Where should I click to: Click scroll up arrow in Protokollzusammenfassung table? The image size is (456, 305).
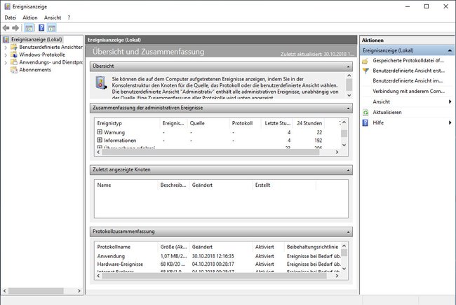344,246
